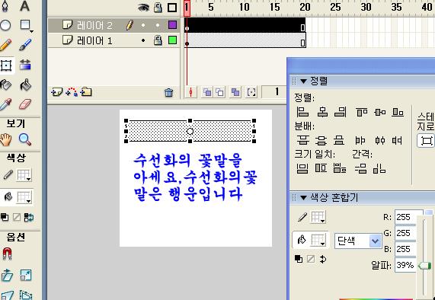This screenshot has width=435, height=300.
Task: Select the Paint Bucket tool
Action: click(25, 85)
